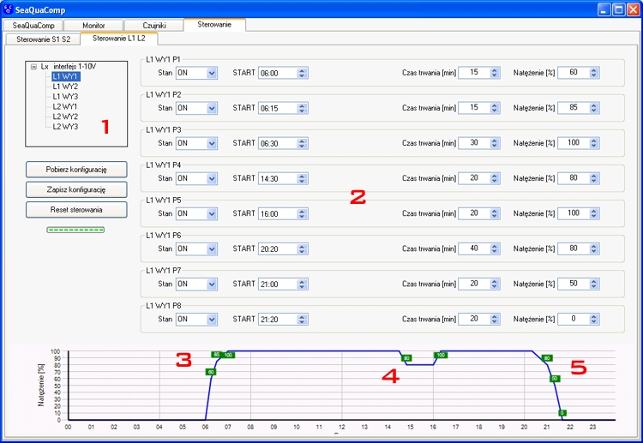Click the green 60 marker on the chart
The width and height of the screenshot is (643, 443).
[210, 371]
